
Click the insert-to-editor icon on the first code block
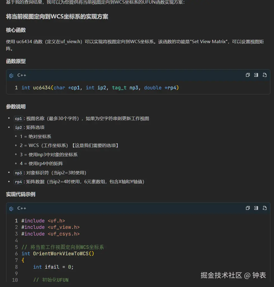[x=256, y=75]
